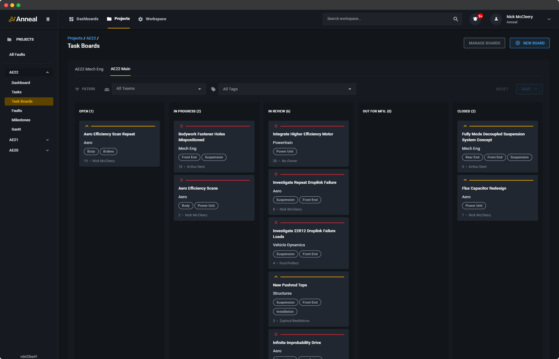559x359 pixels.
Task: Open the All Tags dropdown
Action: click(287, 89)
